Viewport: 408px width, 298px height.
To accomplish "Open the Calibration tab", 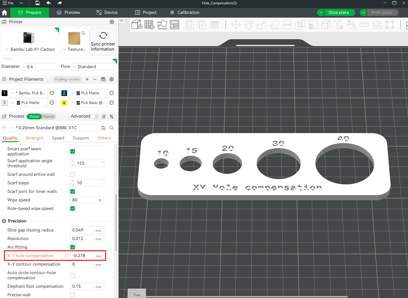I will pos(185,12).
